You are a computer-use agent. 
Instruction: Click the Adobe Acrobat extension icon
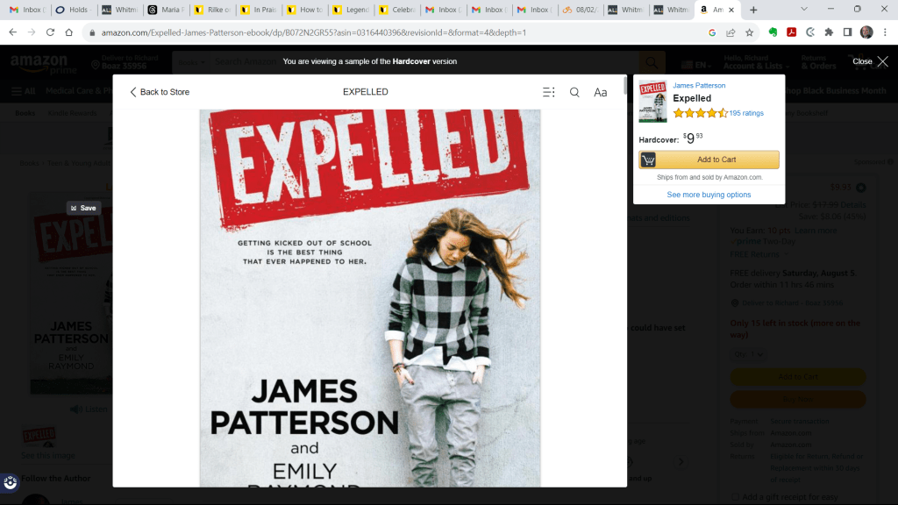coord(791,32)
